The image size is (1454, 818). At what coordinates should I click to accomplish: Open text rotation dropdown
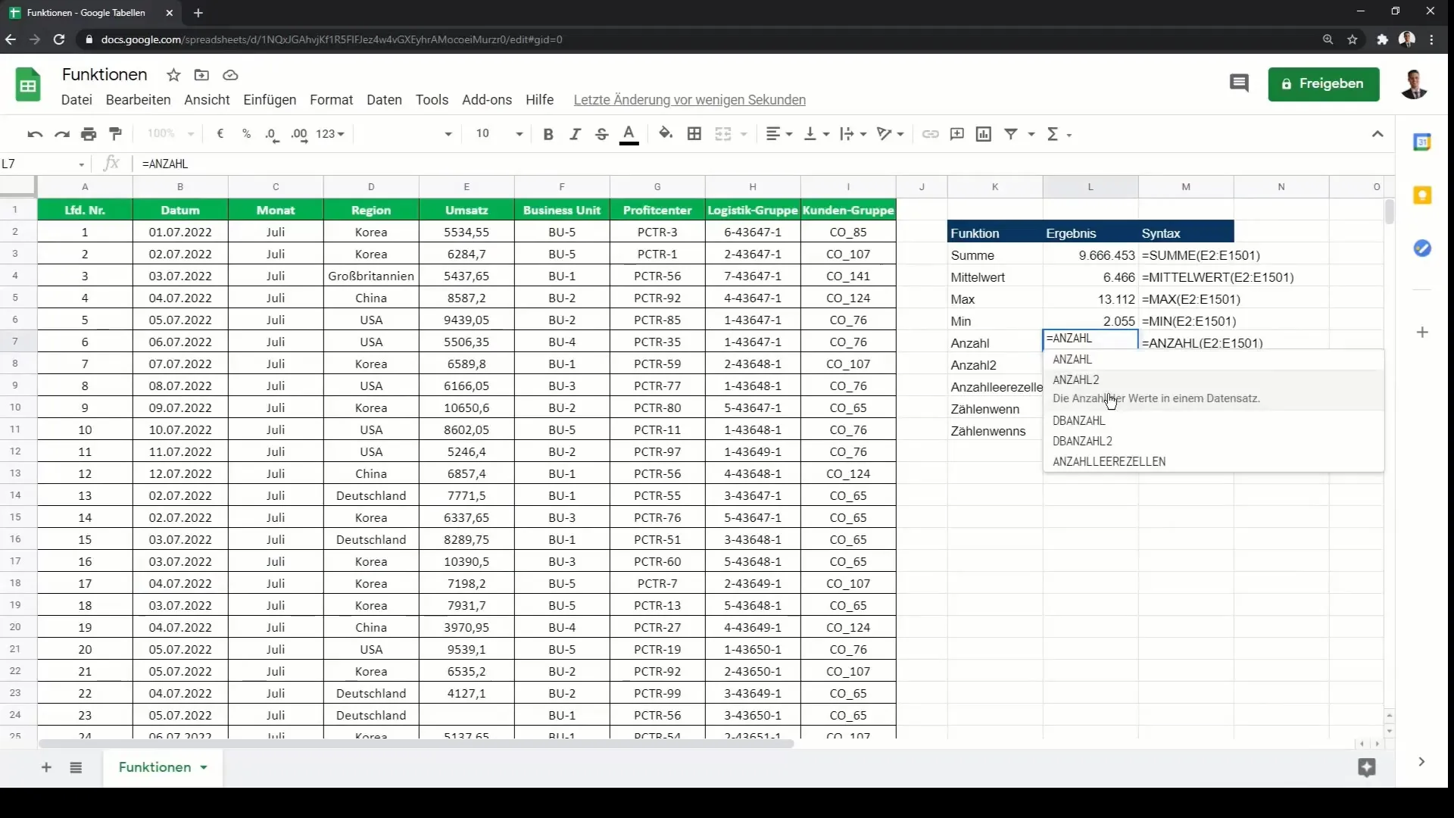[x=890, y=134]
